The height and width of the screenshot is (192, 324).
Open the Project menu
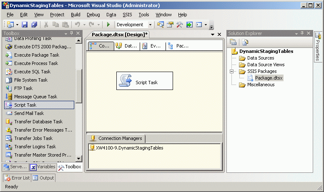click(57, 15)
